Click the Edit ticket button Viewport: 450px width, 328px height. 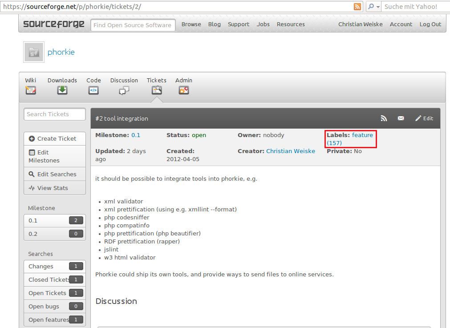(x=424, y=118)
